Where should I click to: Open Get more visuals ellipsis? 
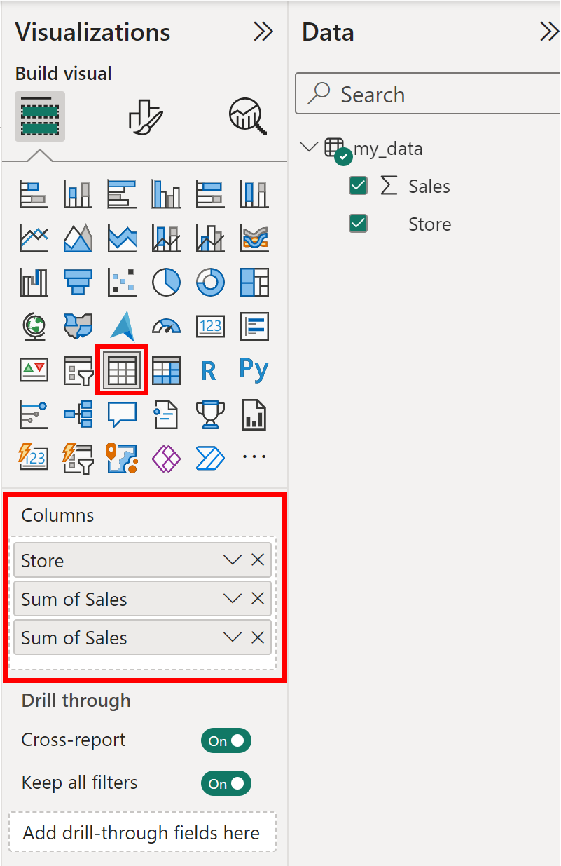coord(254,457)
